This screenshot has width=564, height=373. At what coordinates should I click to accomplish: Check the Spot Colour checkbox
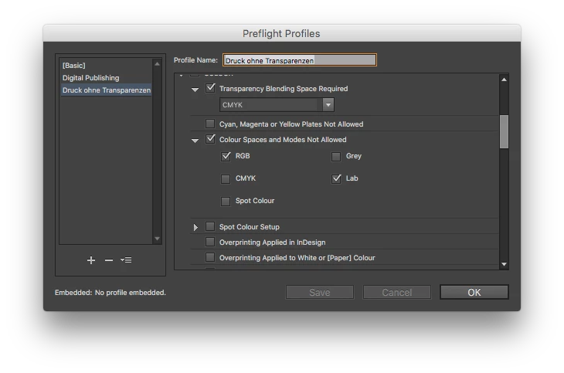pyautogui.click(x=226, y=201)
